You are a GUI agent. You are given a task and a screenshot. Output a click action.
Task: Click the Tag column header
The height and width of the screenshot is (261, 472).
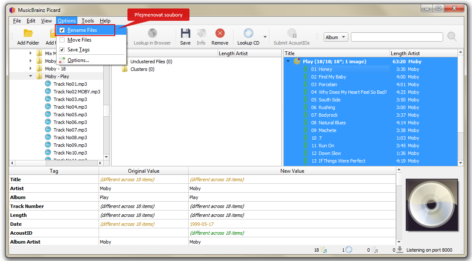click(54, 171)
